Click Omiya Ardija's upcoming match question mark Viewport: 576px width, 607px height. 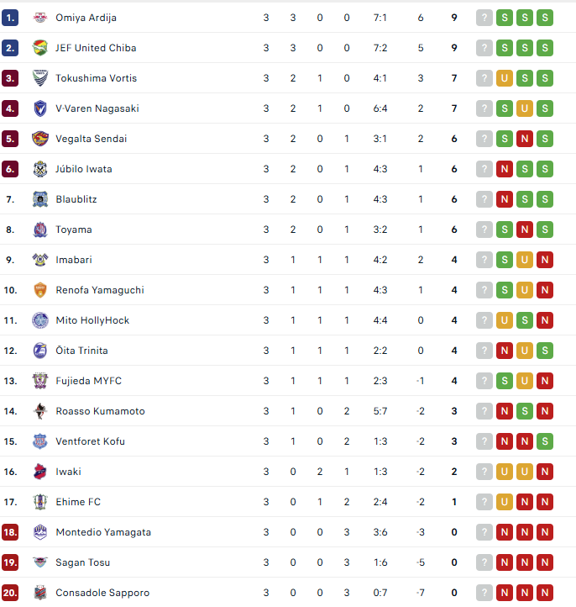pyautogui.click(x=484, y=18)
